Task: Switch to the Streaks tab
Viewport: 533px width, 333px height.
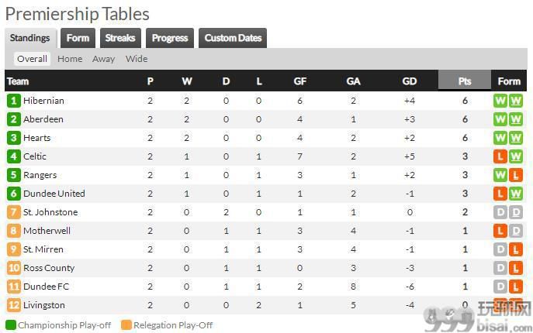Action: 120,38
